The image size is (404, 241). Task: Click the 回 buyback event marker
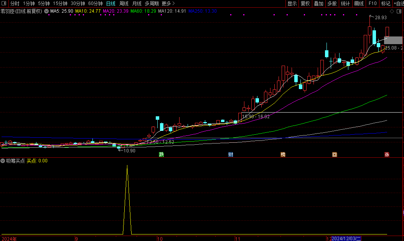[335, 155]
